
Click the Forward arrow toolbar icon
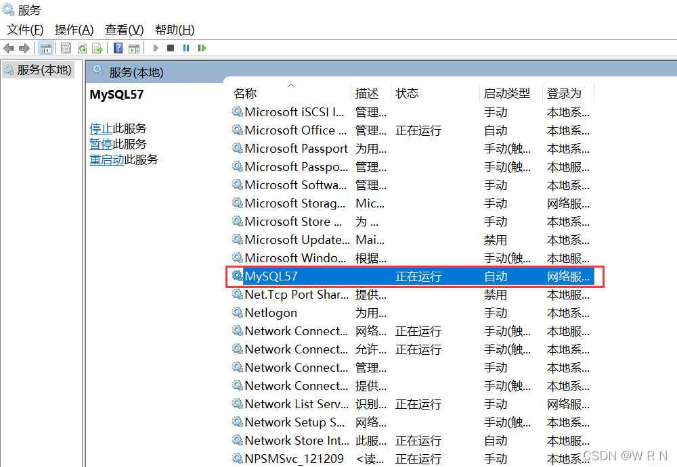click(24, 48)
